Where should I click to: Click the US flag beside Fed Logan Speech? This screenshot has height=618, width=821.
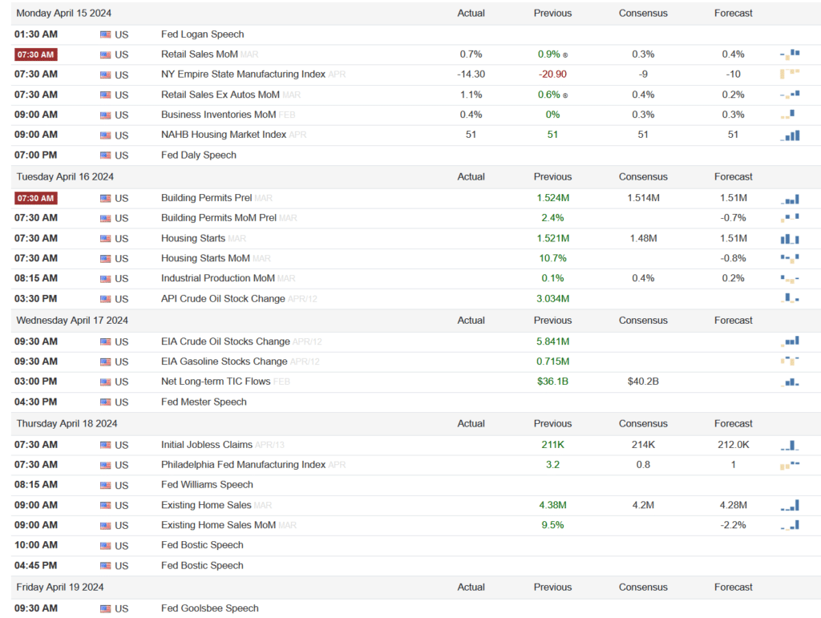point(106,34)
